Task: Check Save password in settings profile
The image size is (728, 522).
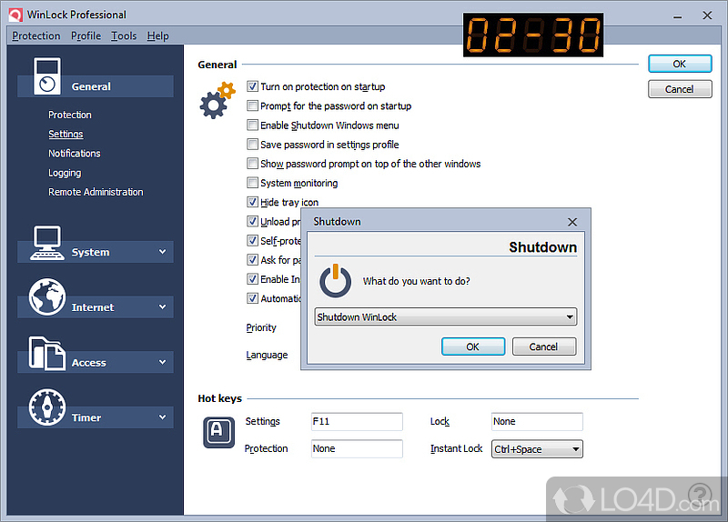Action: (x=252, y=145)
